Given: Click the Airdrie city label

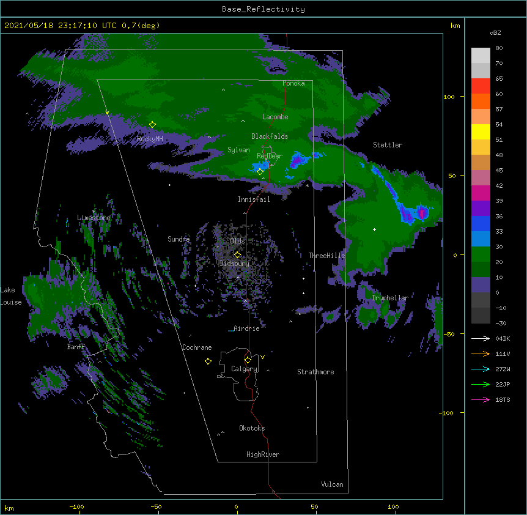Looking at the screenshot, I should click(x=246, y=328).
